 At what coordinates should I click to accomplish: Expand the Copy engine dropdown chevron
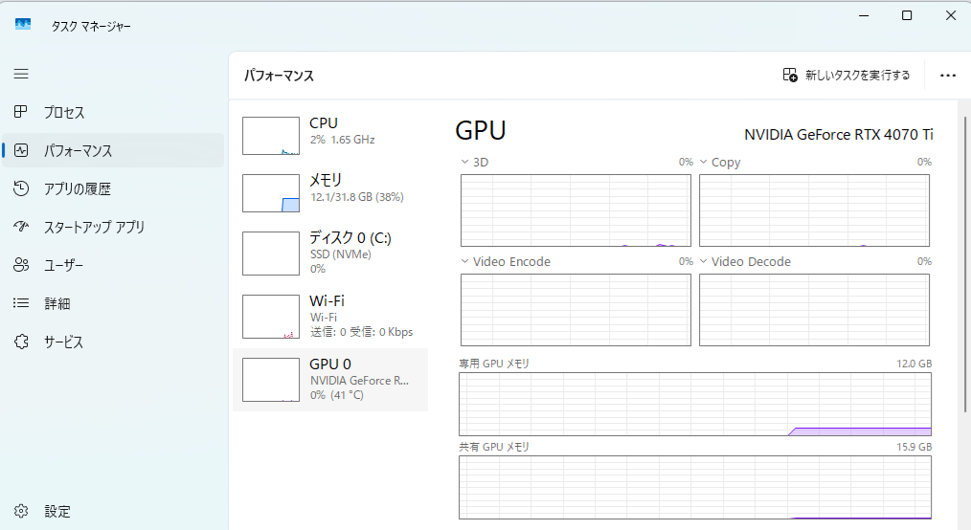(704, 162)
